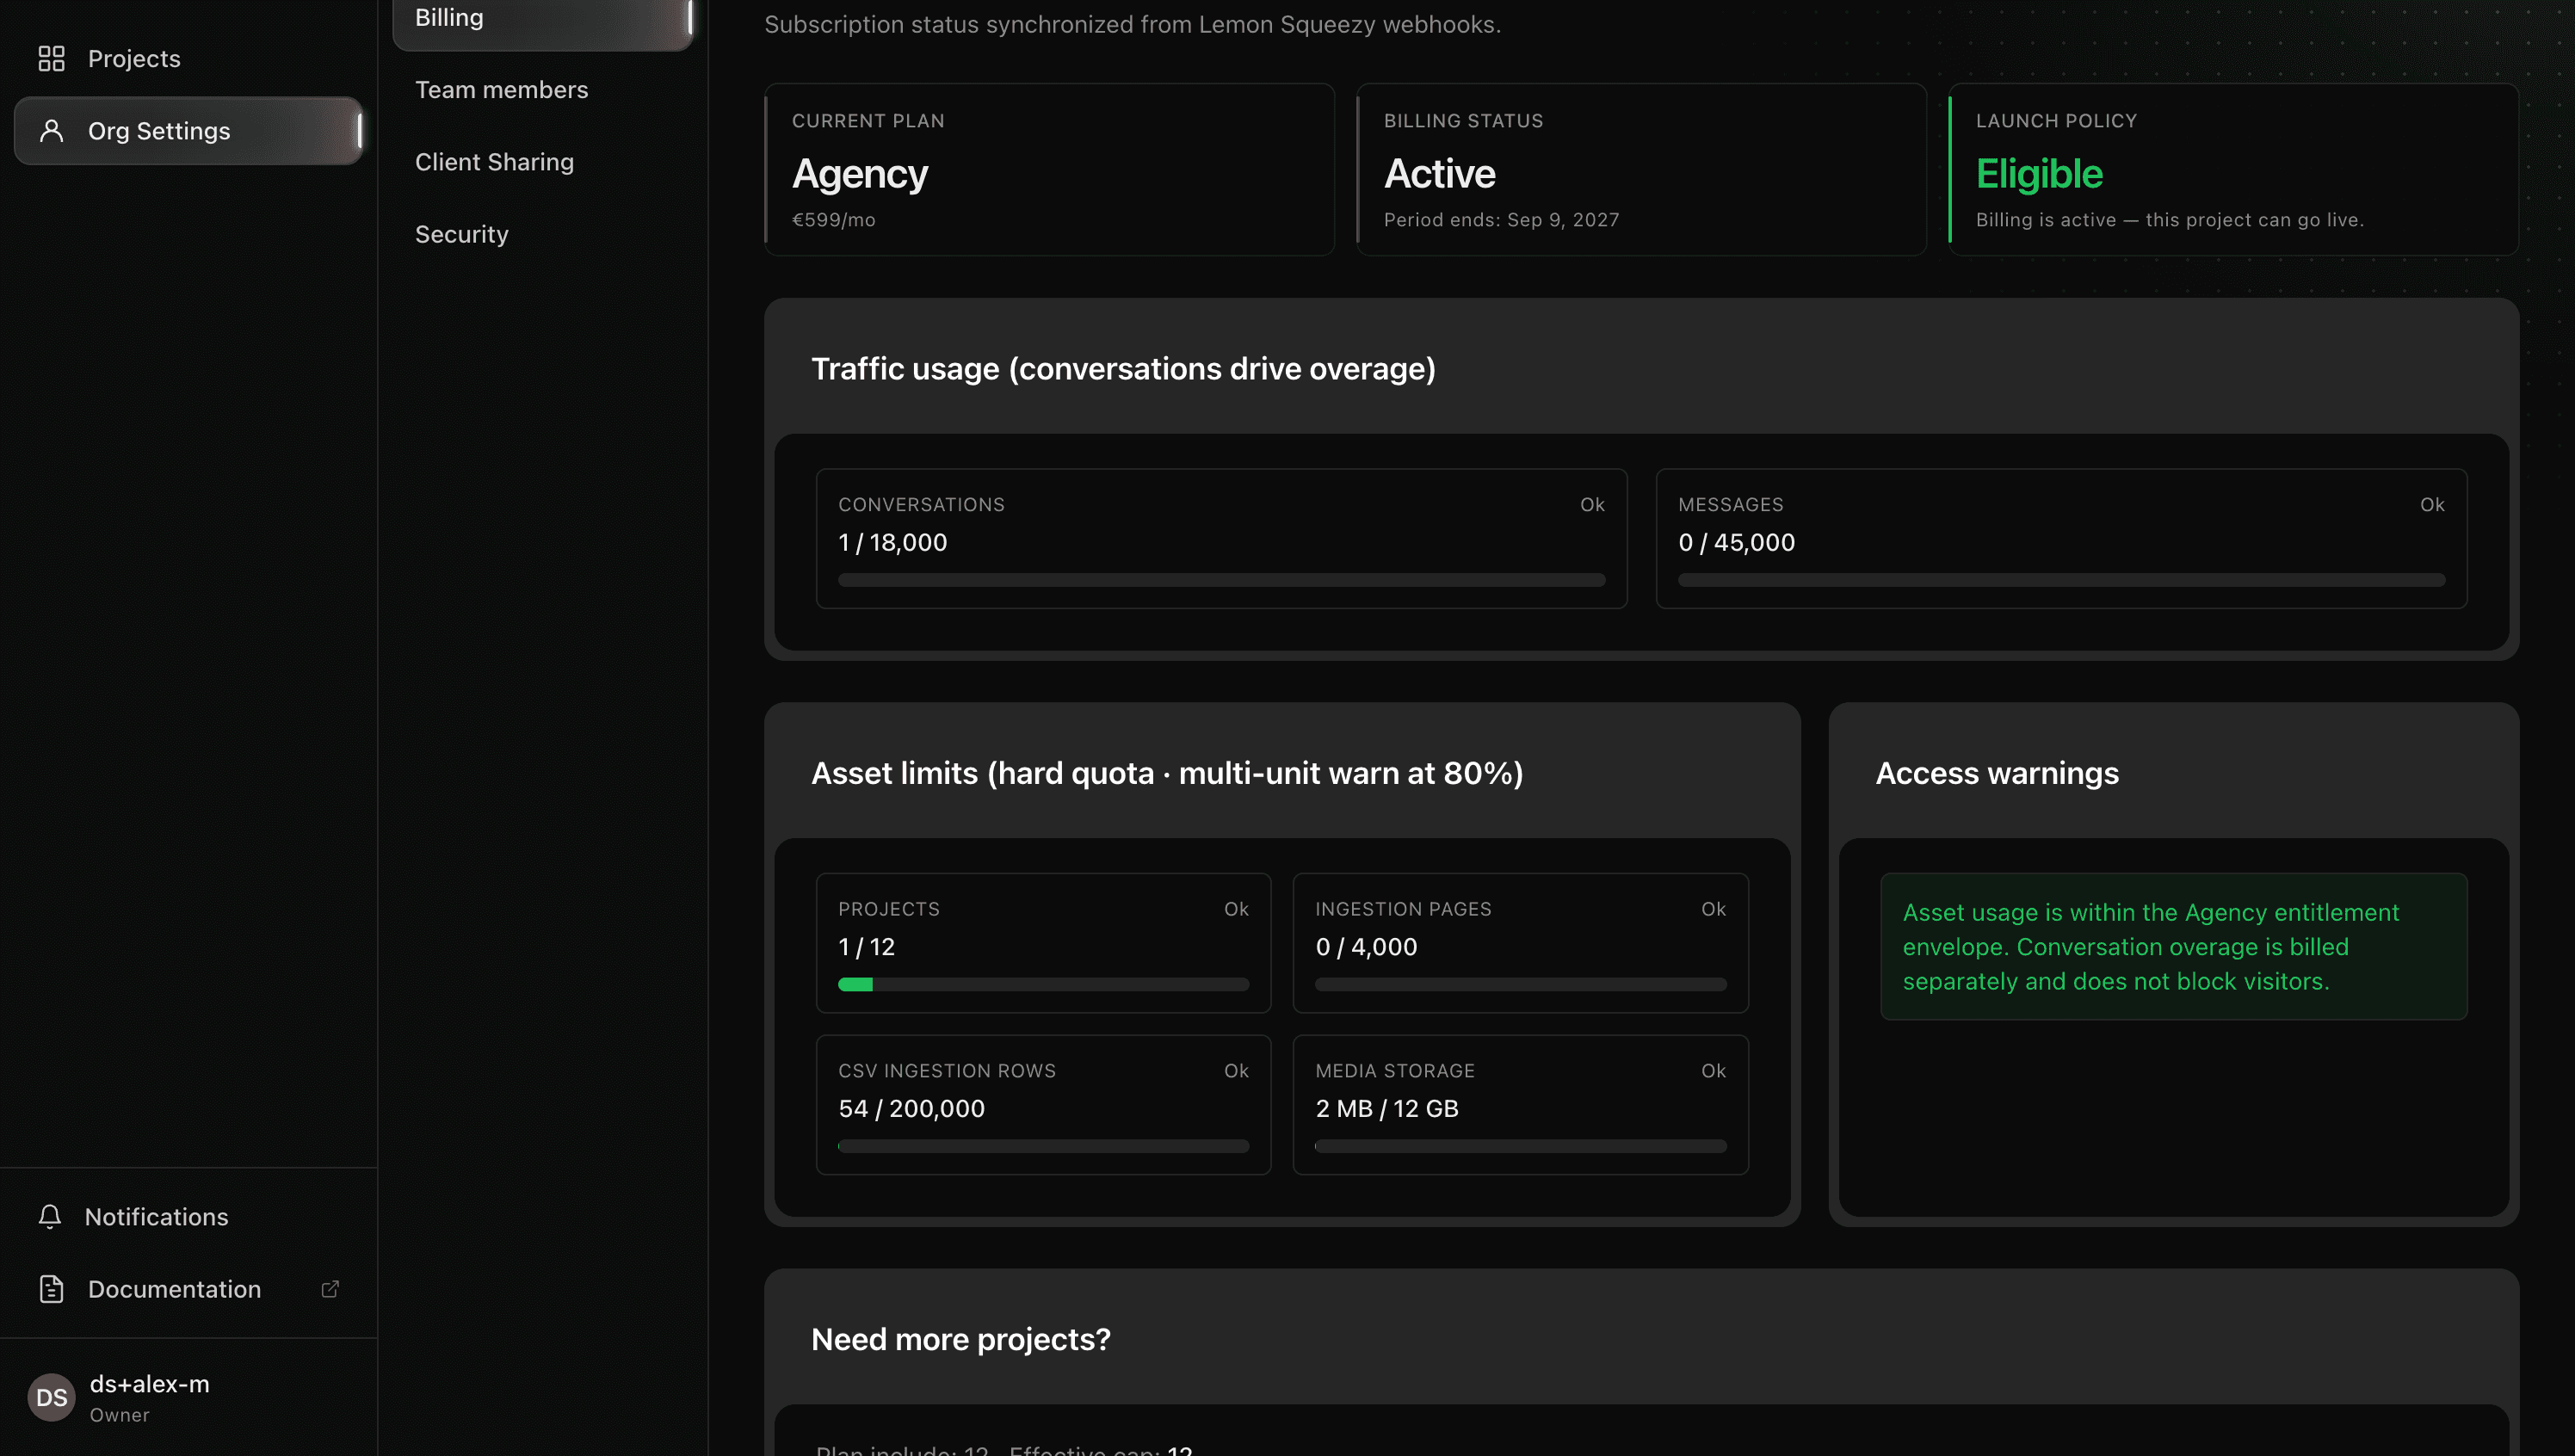Open the Billing settings tab
Viewport: 2575px width, 1456px height.
click(x=543, y=18)
